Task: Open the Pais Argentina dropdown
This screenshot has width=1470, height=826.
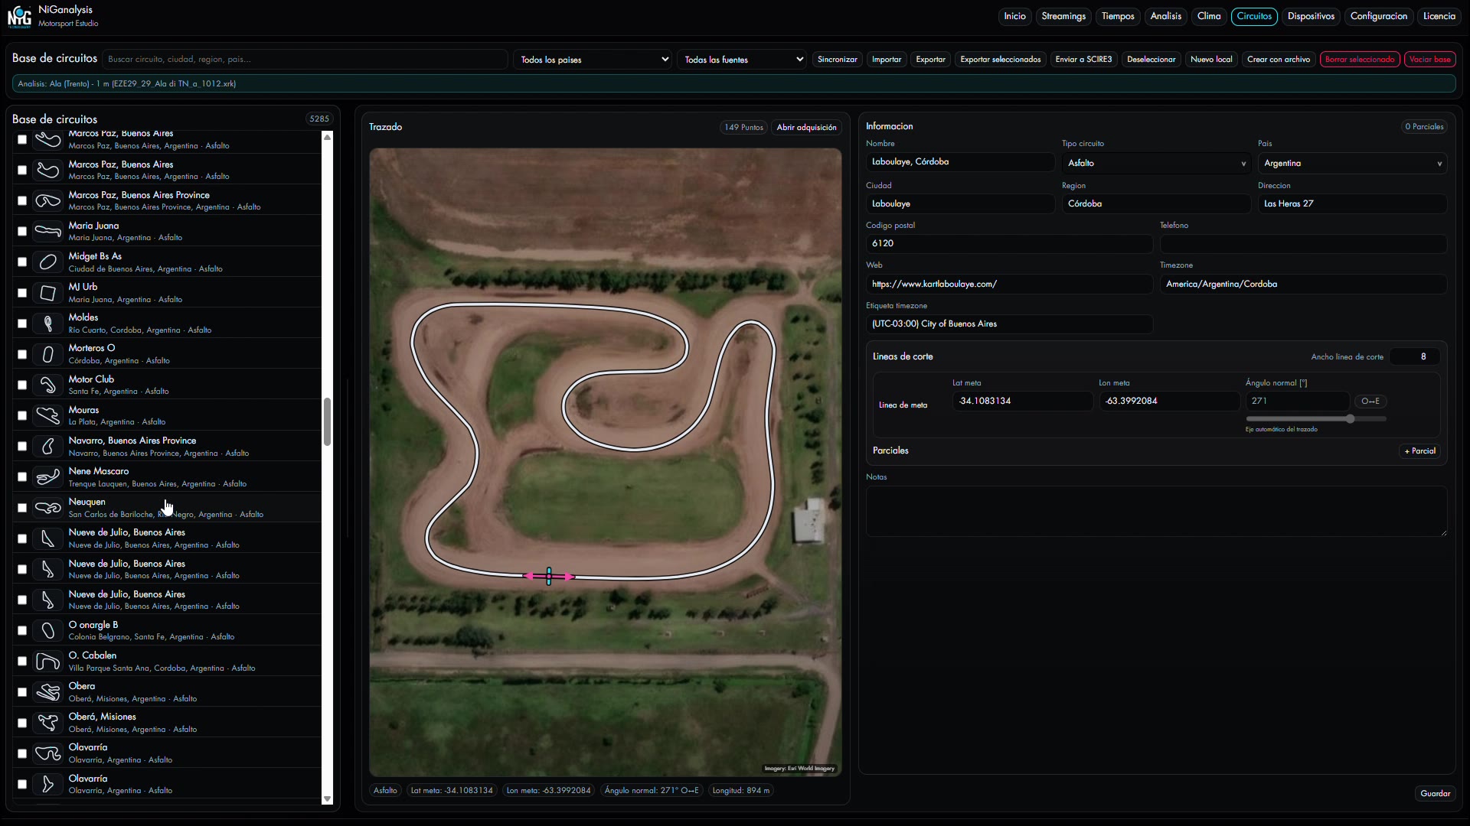Action: point(1352,163)
